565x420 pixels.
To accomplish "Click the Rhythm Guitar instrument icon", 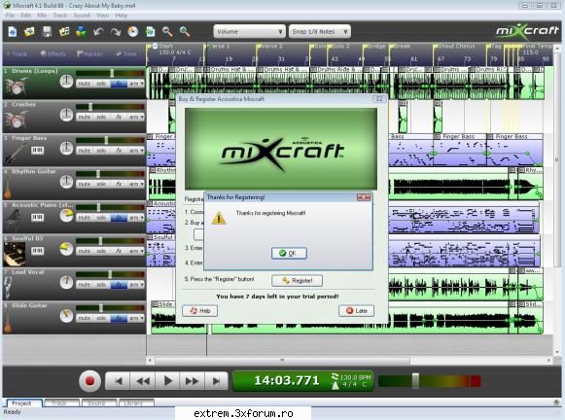I will click(7, 188).
